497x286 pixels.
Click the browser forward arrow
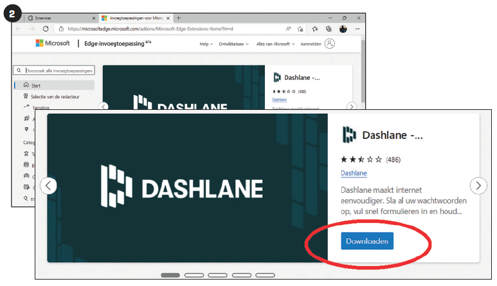[32, 29]
